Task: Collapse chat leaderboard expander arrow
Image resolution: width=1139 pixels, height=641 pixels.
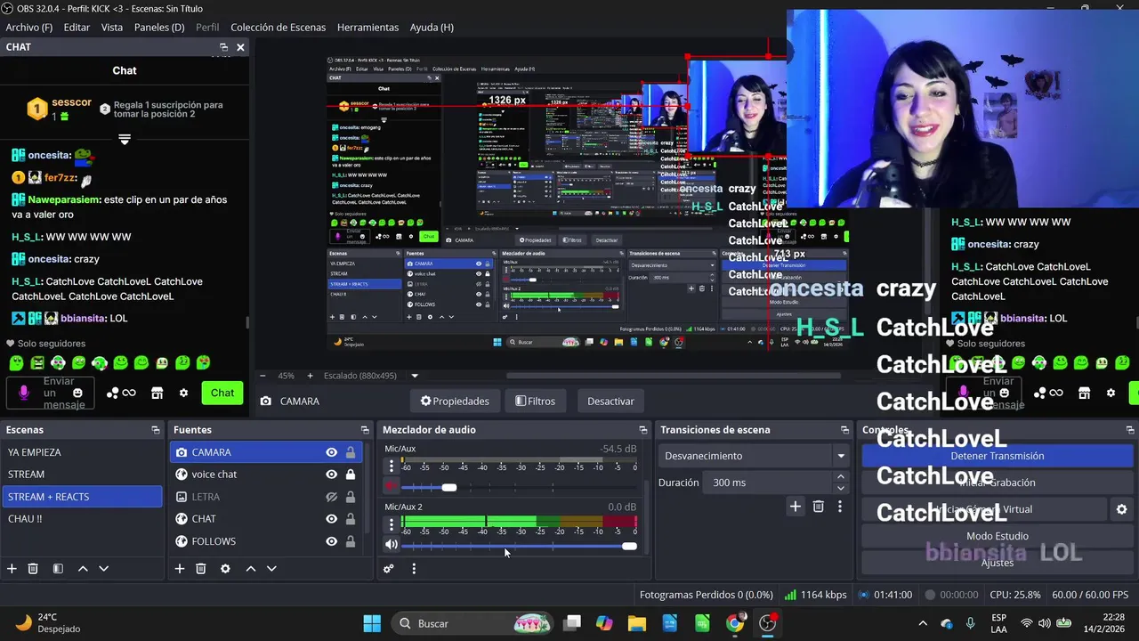Action: (x=125, y=140)
